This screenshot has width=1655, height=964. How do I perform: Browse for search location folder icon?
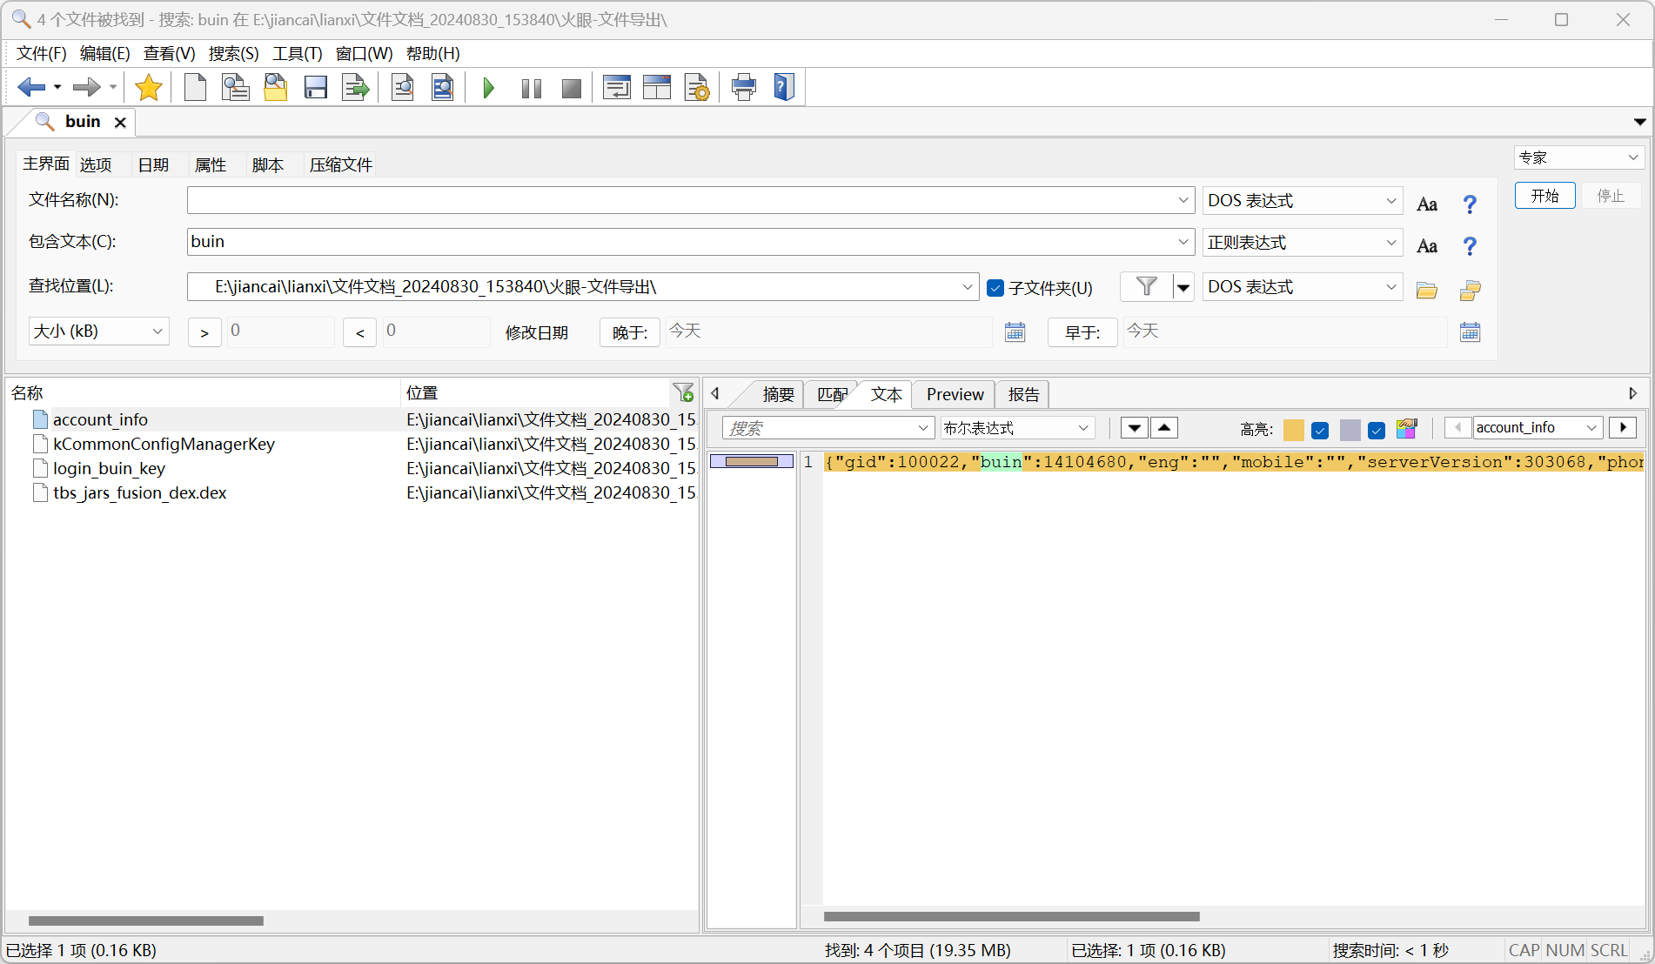(1426, 290)
